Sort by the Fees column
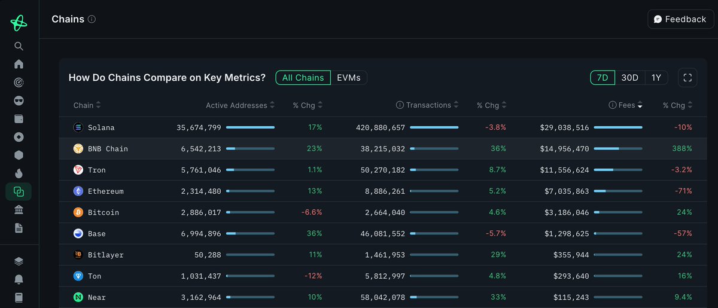This screenshot has width=718, height=308. (x=631, y=105)
